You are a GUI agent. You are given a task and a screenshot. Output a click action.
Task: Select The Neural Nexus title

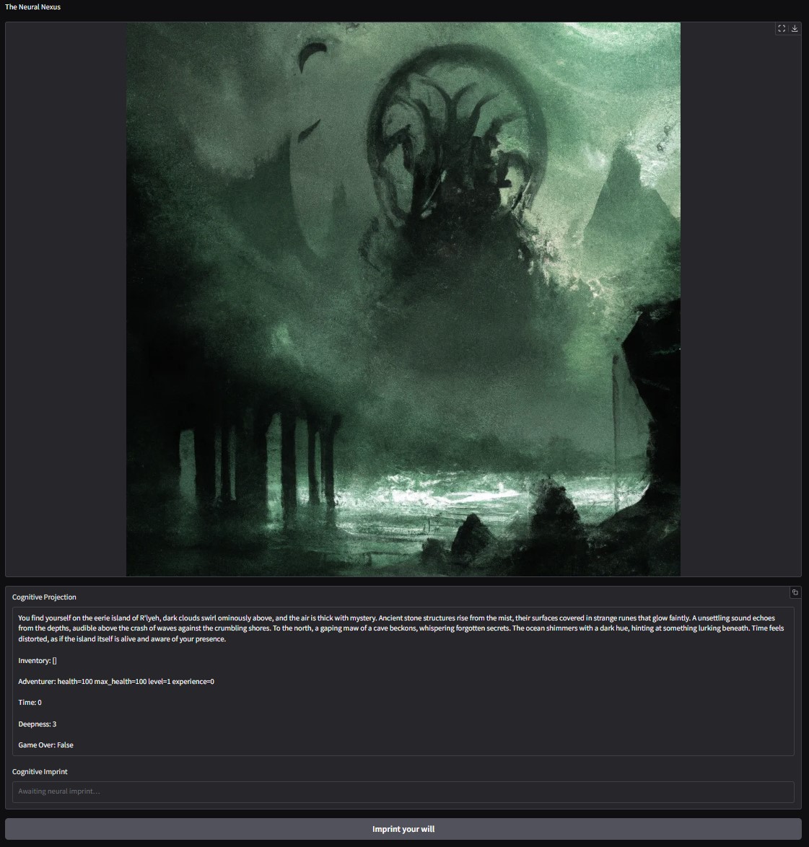point(34,6)
